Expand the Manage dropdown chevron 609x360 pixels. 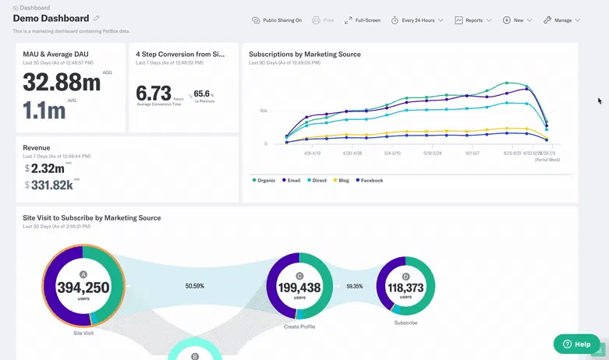tap(577, 20)
